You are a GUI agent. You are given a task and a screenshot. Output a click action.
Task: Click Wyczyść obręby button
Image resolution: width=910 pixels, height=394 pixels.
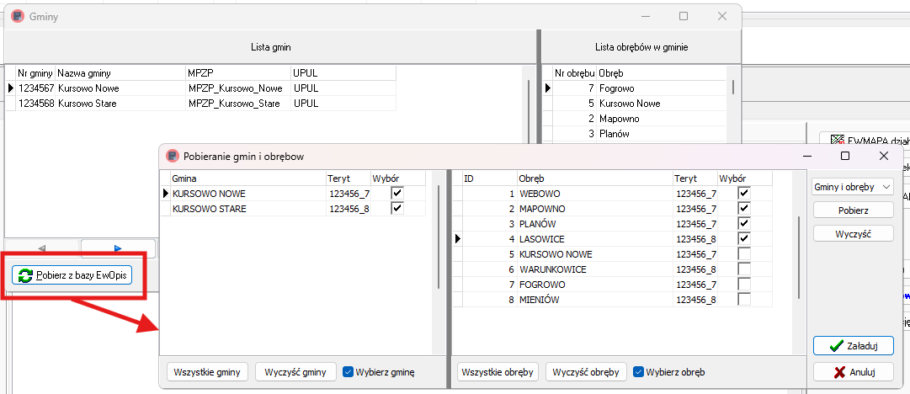586,372
